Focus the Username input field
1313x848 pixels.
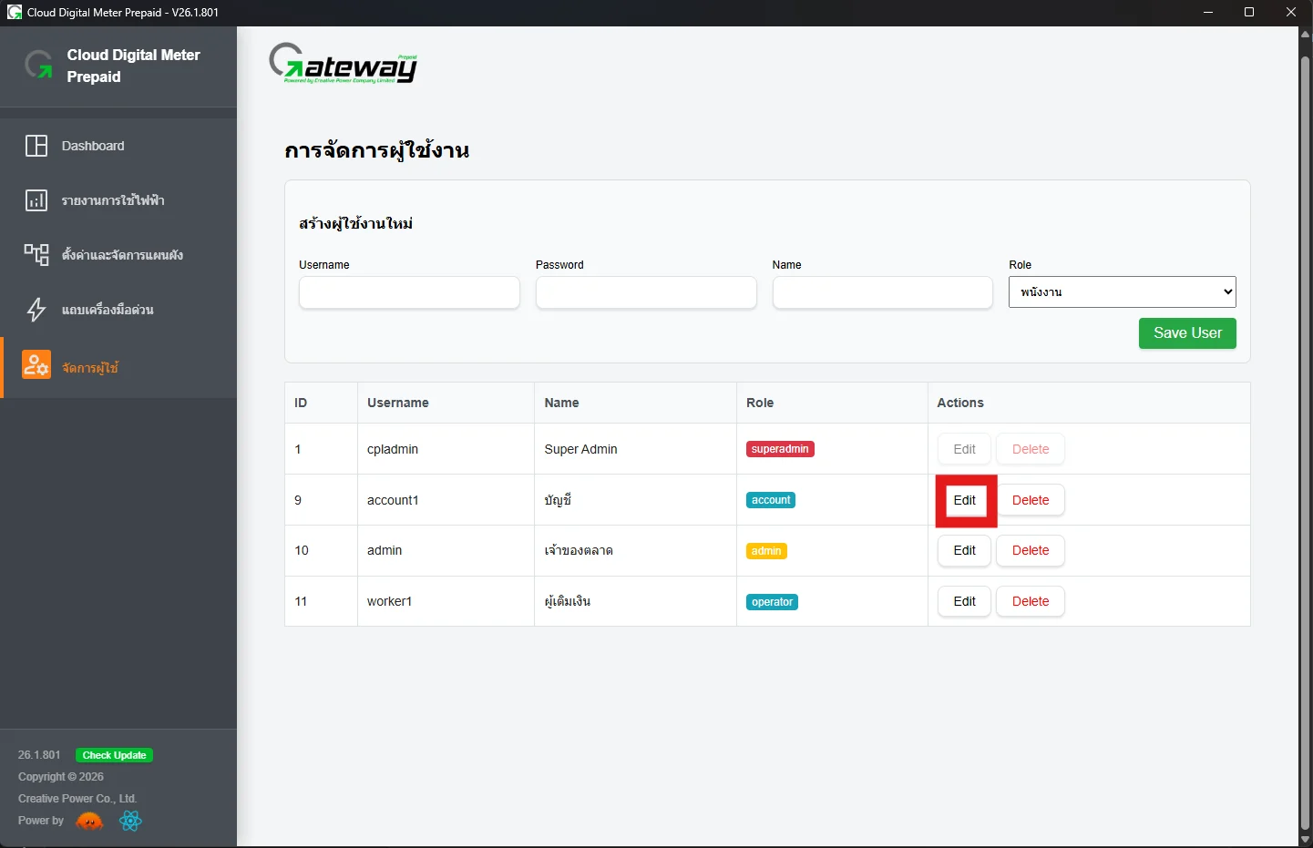pyautogui.click(x=409, y=292)
